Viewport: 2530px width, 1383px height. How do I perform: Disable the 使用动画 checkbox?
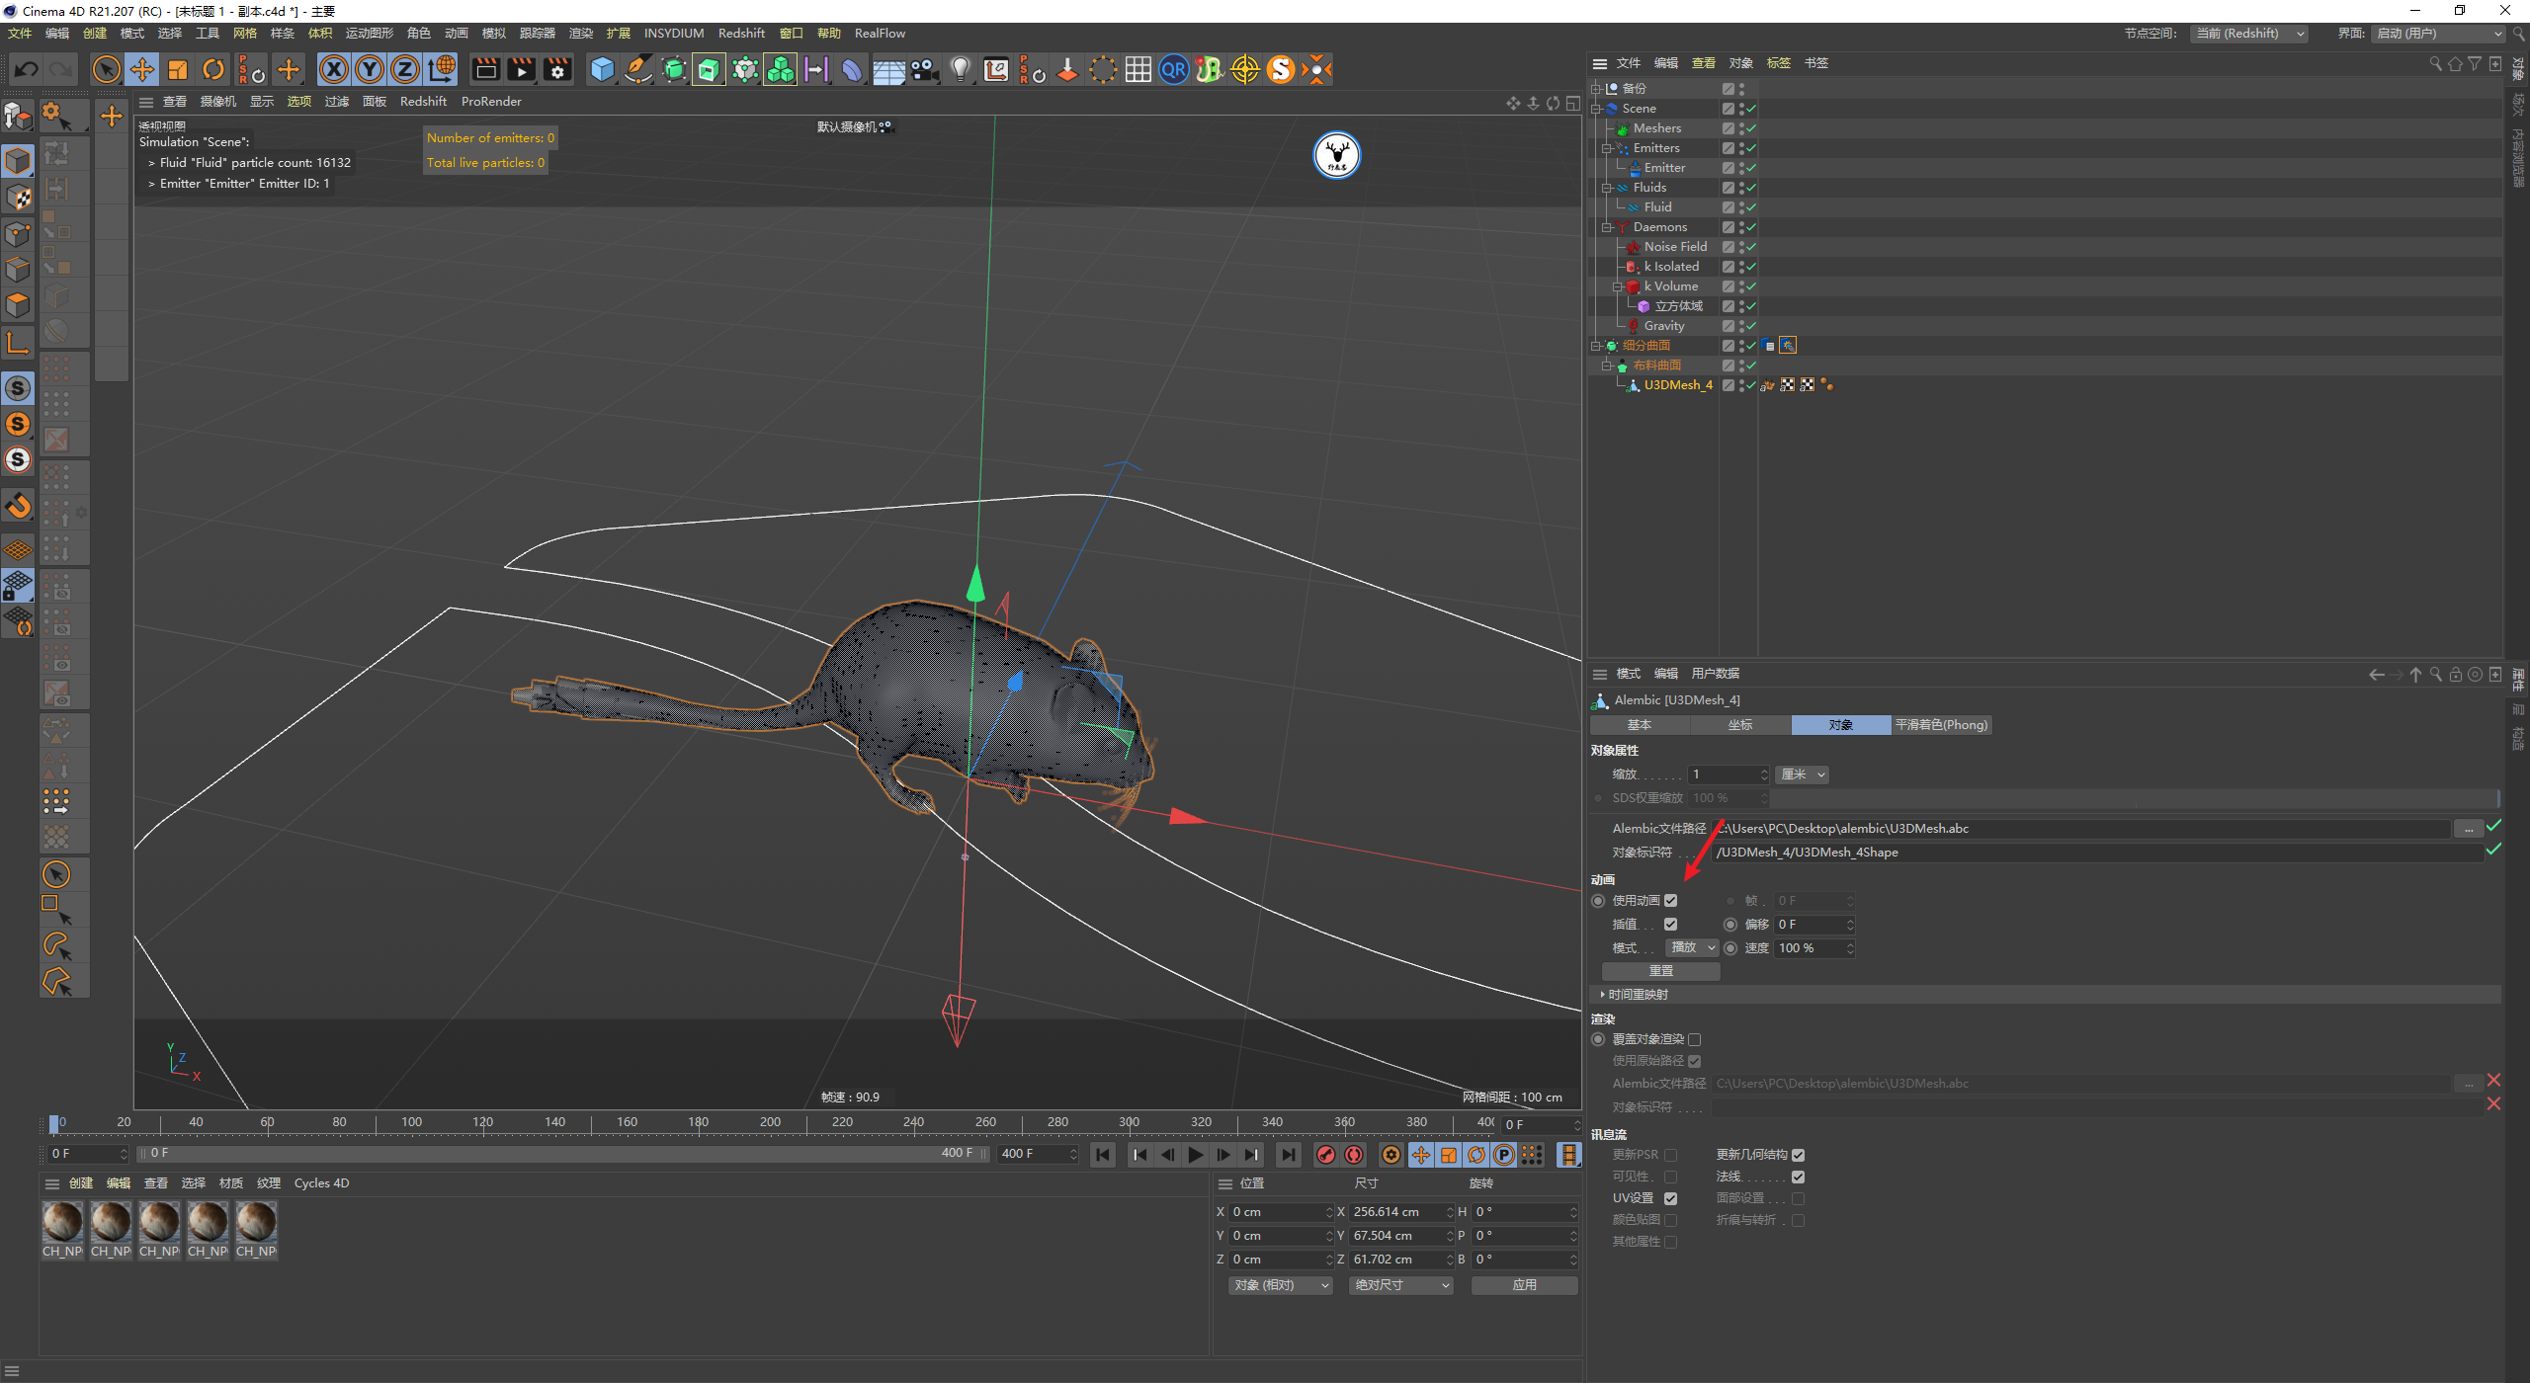point(1670,900)
